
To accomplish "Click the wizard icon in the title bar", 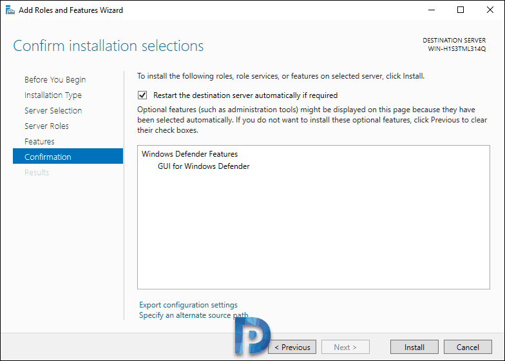I will 10,10.
